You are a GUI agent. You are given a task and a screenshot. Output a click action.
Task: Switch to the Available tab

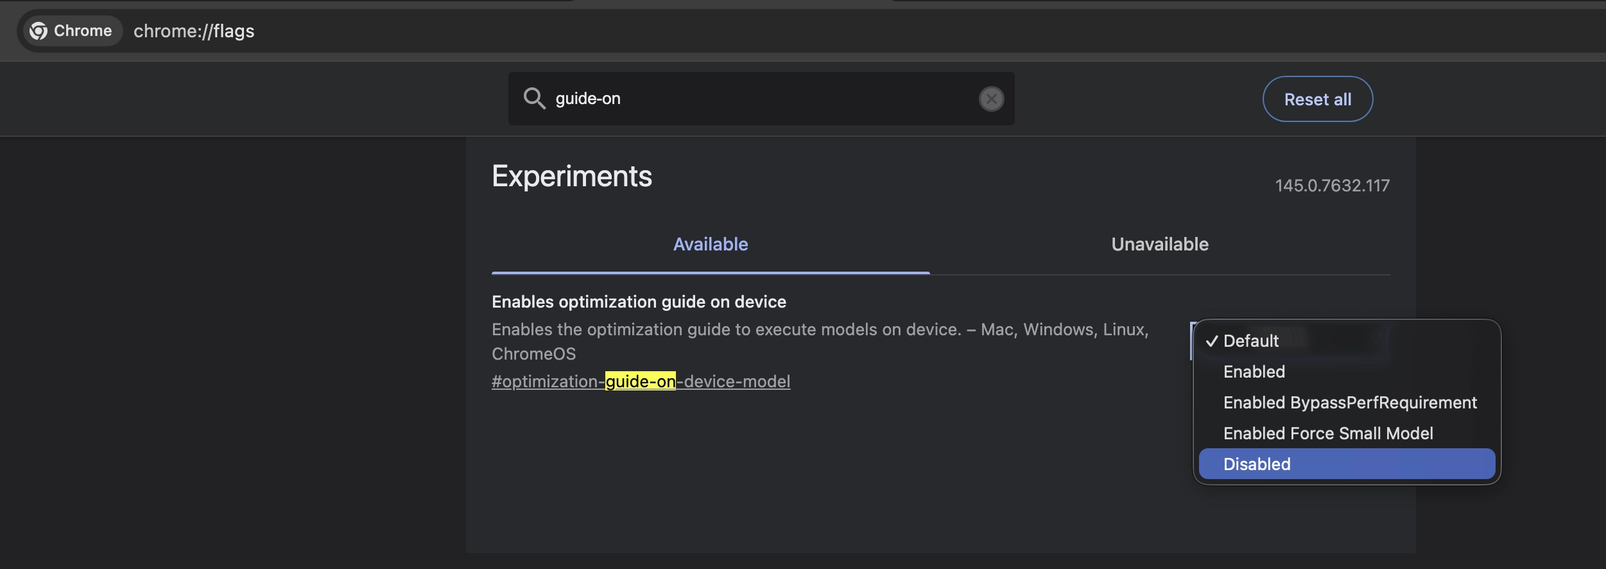click(x=710, y=244)
